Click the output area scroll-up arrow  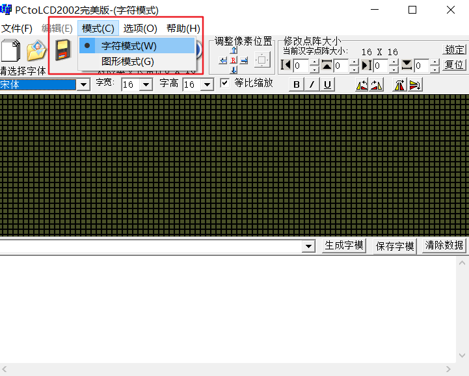coord(462,263)
